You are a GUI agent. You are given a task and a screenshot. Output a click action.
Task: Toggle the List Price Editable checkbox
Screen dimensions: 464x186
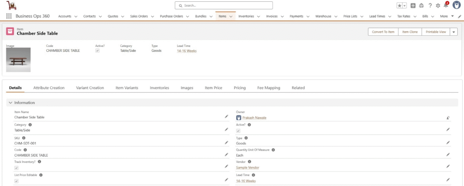point(16,181)
